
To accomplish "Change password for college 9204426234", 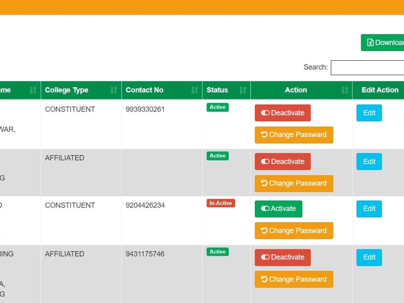I will pos(294,231).
